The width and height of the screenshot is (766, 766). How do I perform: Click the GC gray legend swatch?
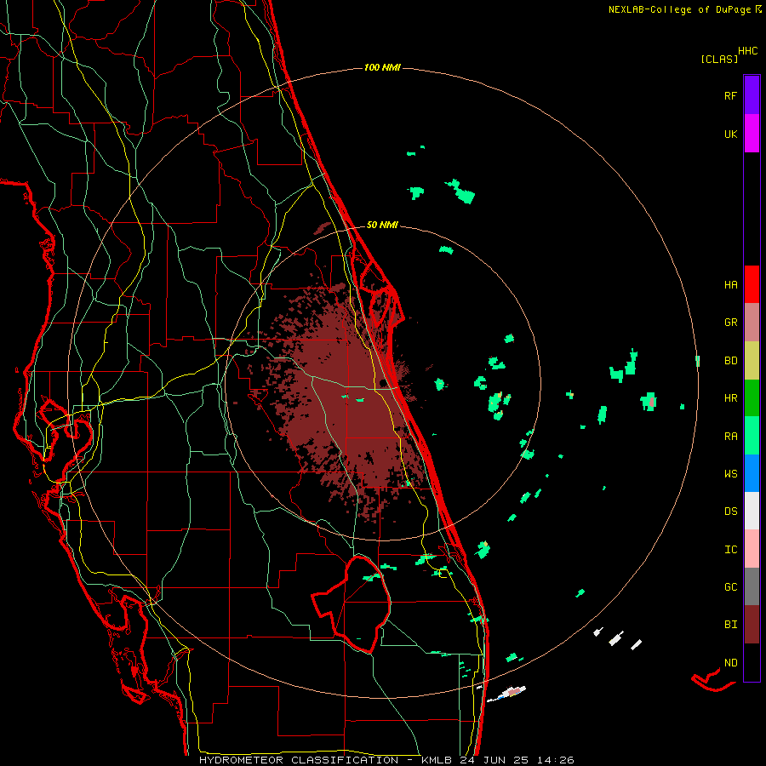[x=752, y=586]
